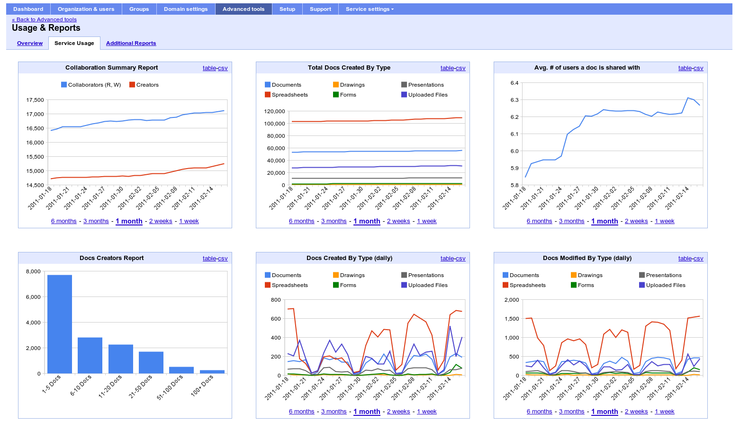Open table-csv link for Docs Creators Report

point(215,259)
